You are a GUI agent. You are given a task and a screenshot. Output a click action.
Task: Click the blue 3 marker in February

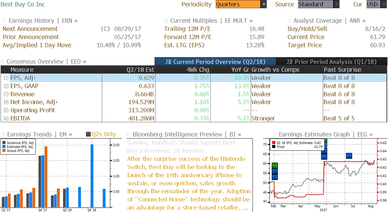pyautogui.click(x=275, y=176)
